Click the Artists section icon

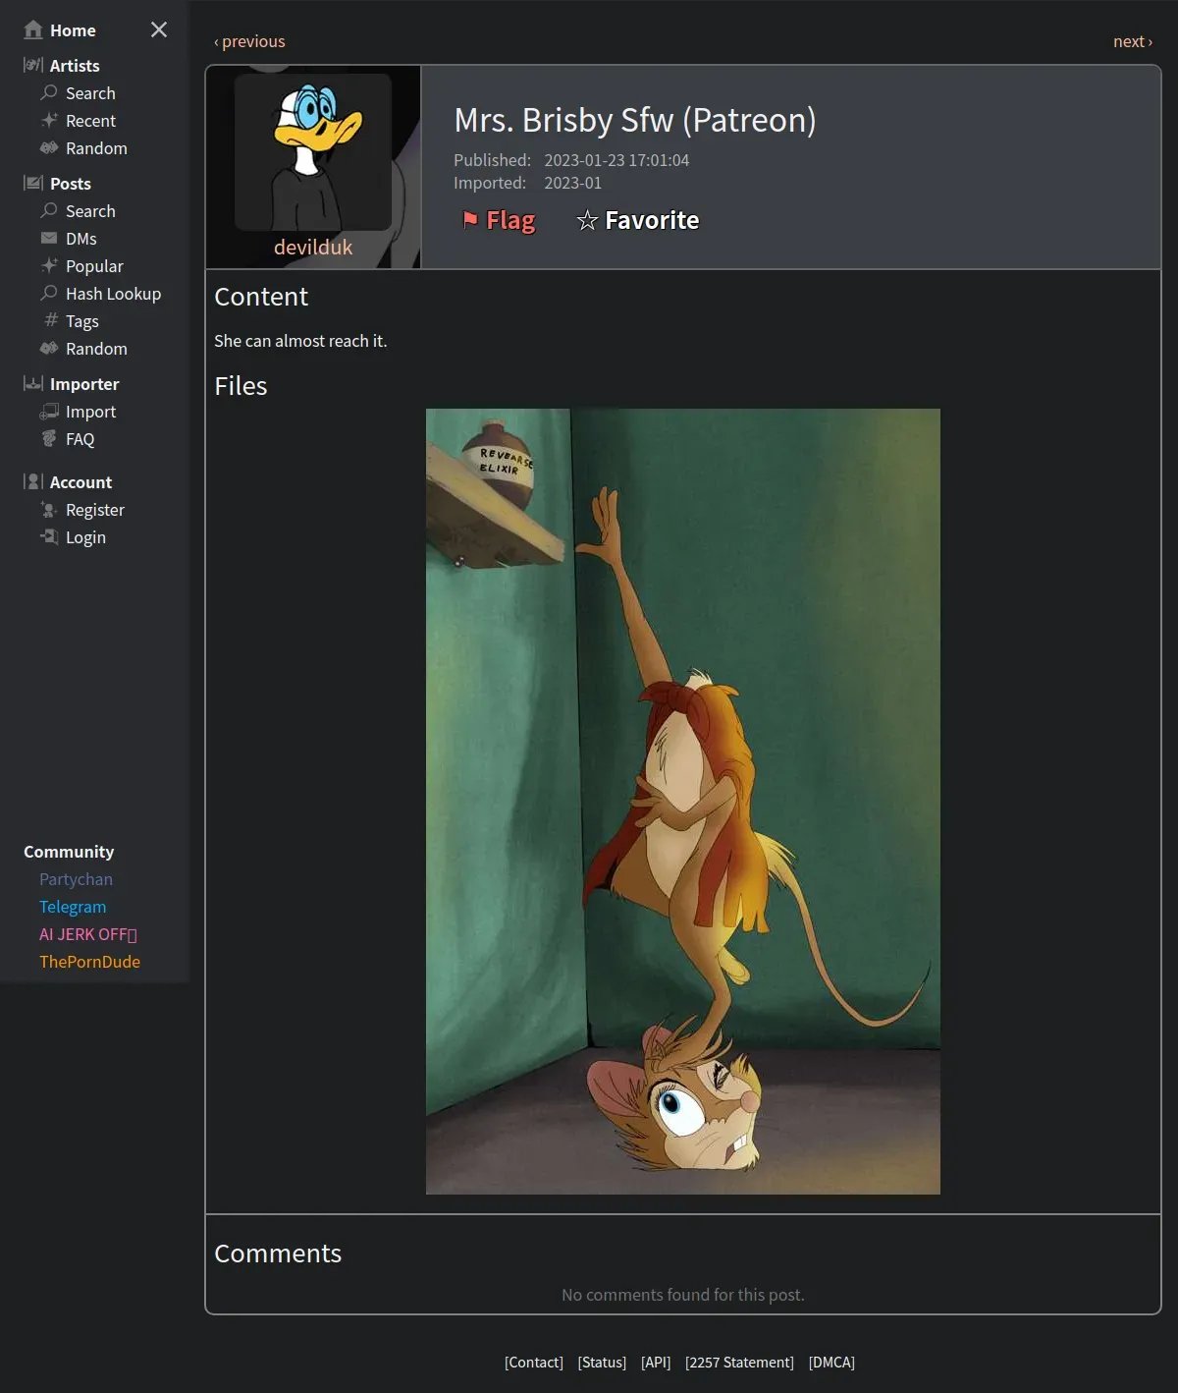click(33, 65)
